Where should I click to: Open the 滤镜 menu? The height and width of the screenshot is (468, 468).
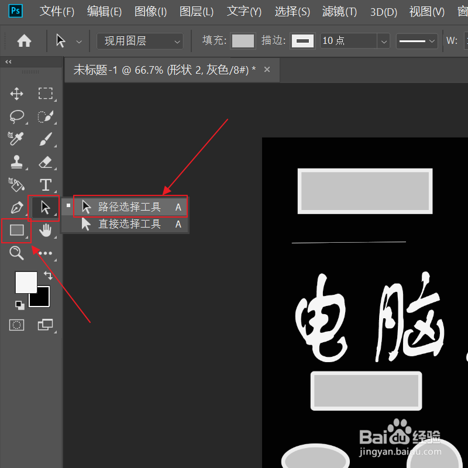pos(339,11)
